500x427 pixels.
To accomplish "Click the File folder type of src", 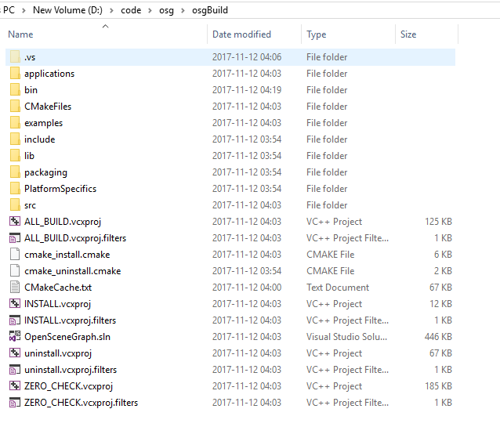I will point(327,205).
